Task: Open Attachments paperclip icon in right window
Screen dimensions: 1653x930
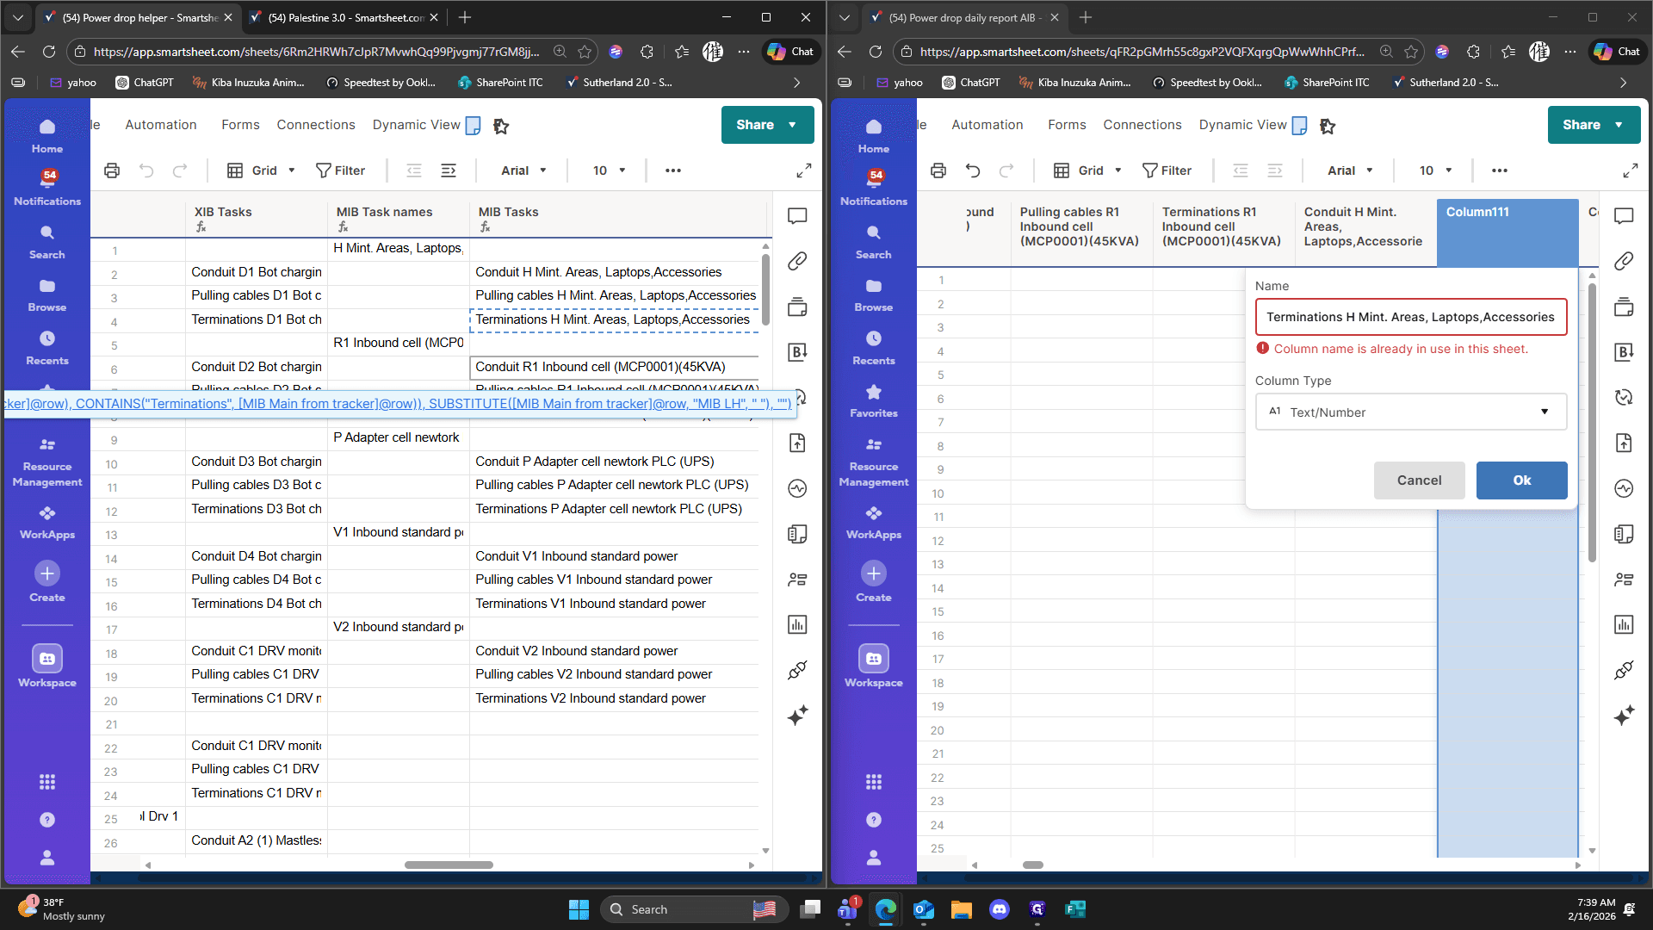Action: [1624, 261]
